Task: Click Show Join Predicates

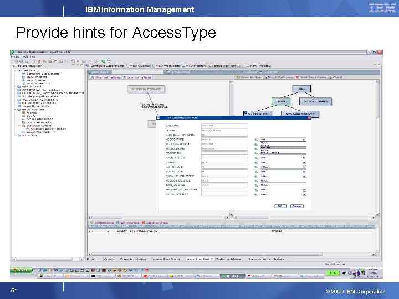Action: point(137,78)
